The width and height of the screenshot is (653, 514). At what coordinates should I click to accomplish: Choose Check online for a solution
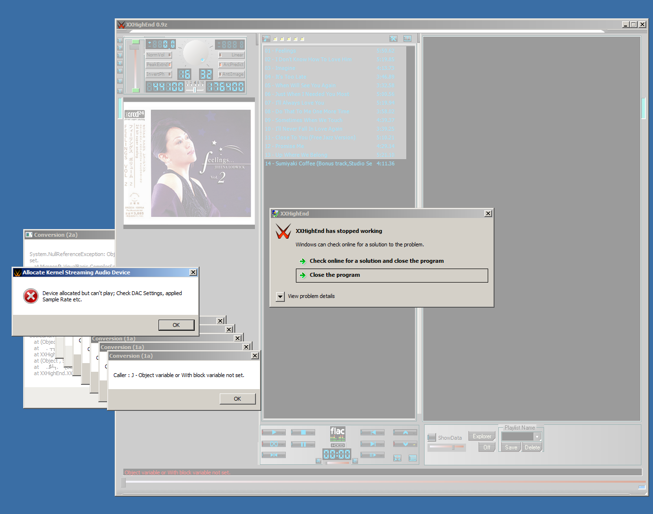point(376,261)
